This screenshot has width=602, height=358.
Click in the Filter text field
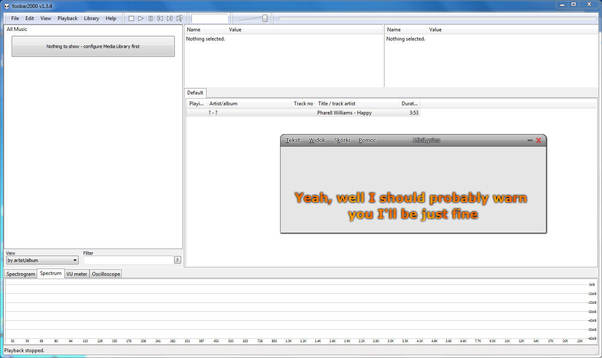point(128,260)
